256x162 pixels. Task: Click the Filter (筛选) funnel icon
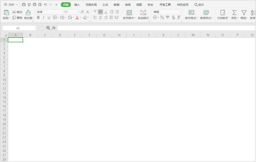tap(244, 13)
